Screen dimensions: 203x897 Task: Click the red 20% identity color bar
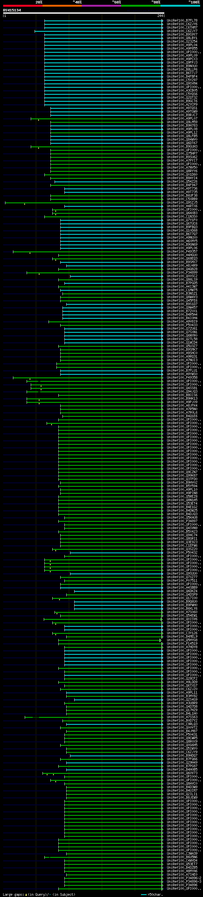(x=23, y=6)
